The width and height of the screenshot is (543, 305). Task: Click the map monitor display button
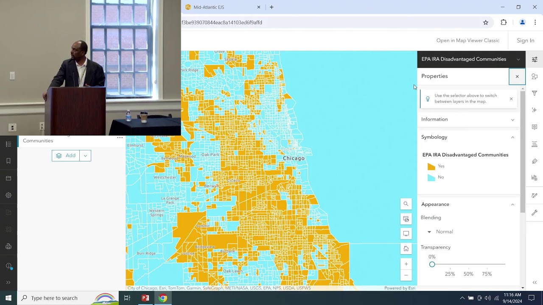[x=406, y=233]
